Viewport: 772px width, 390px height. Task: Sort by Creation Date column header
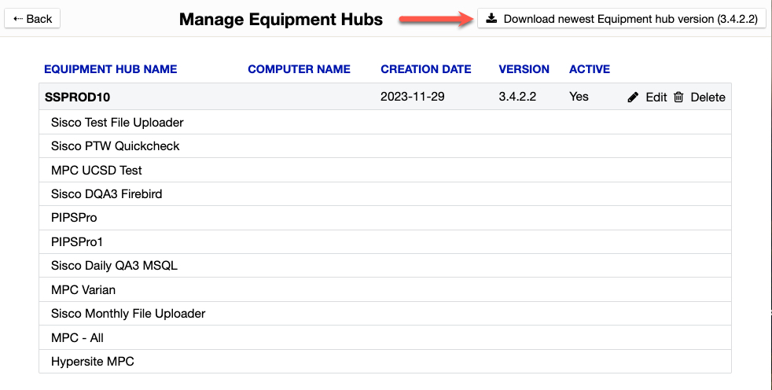point(425,69)
